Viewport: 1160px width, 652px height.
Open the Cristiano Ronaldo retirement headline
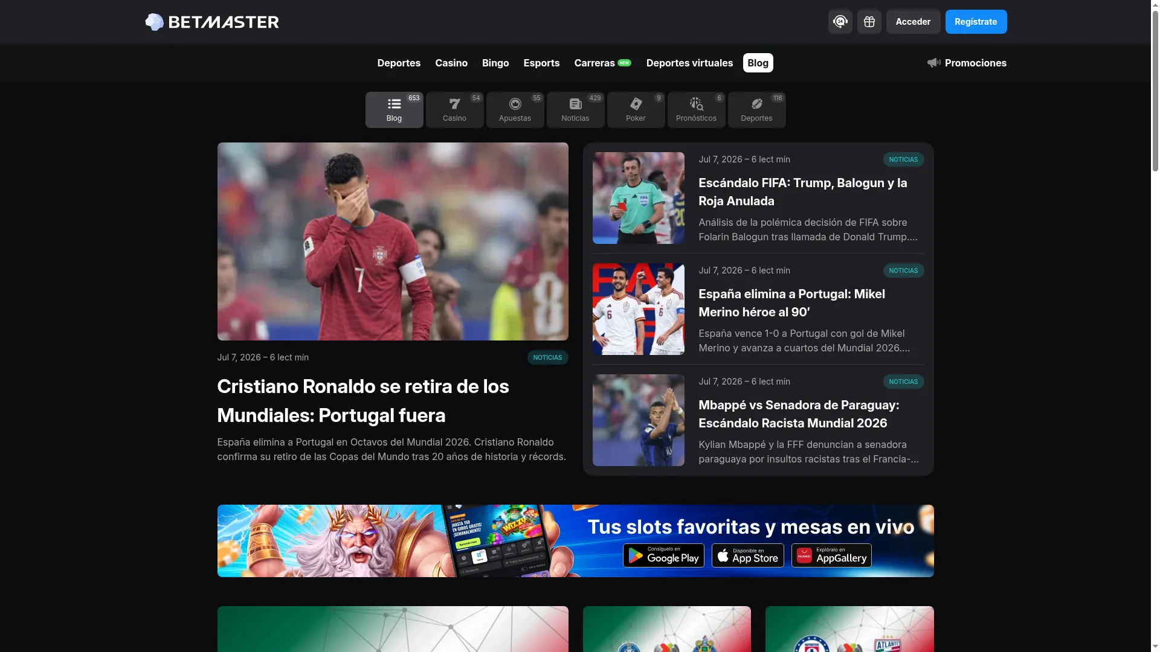[x=362, y=401]
